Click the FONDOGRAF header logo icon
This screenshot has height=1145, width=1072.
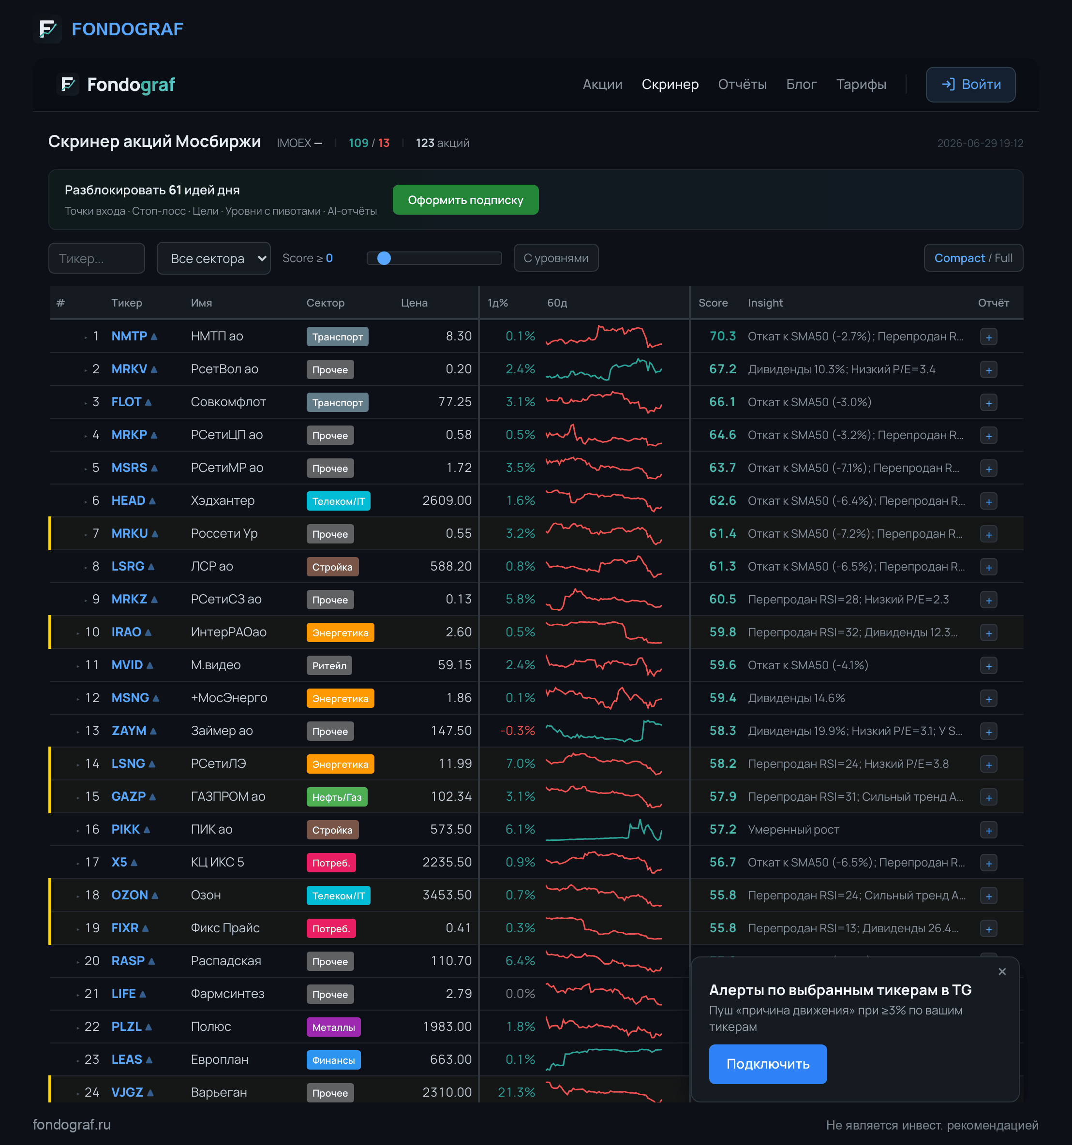(x=47, y=29)
